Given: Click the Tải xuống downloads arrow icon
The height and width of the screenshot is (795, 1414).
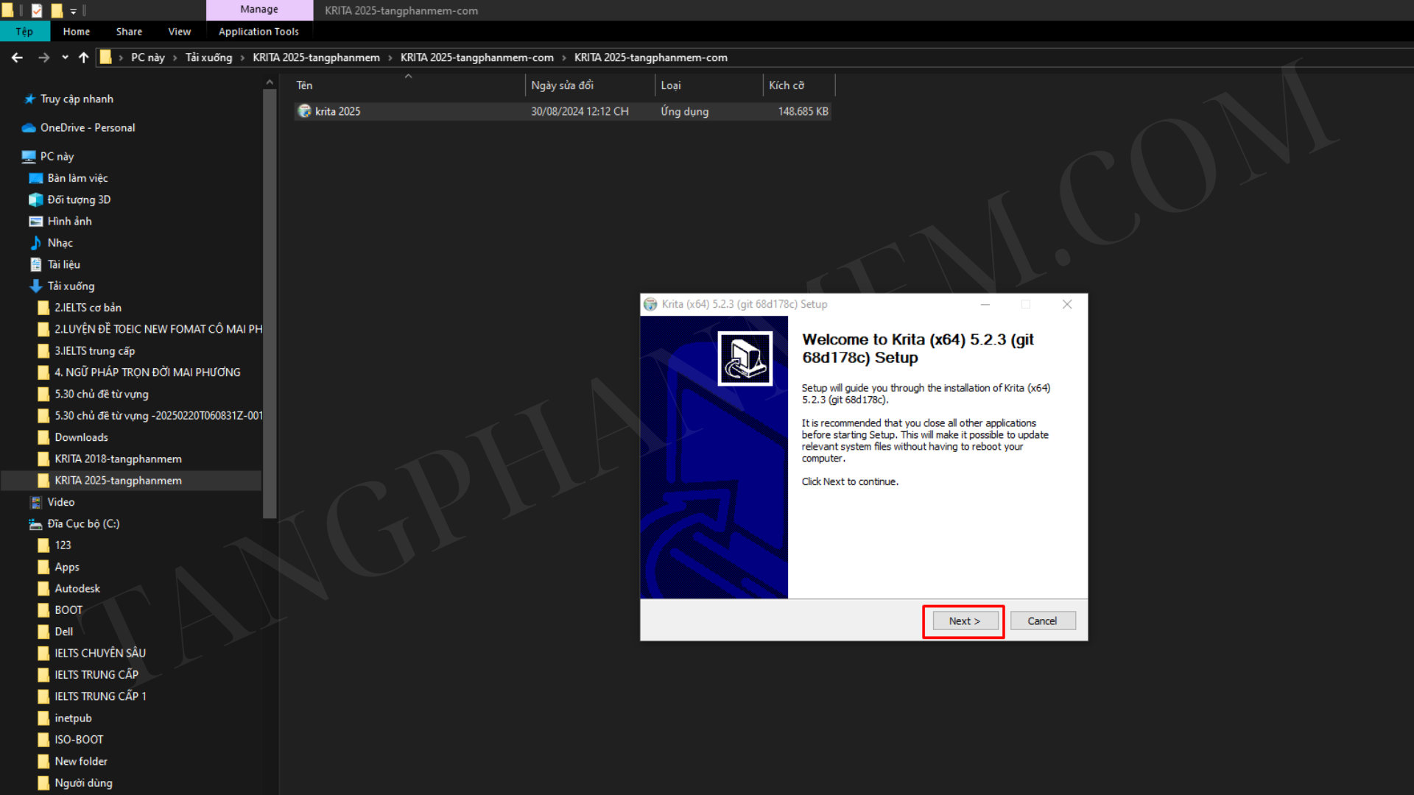Looking at the screenshot, I should point(35,286).
